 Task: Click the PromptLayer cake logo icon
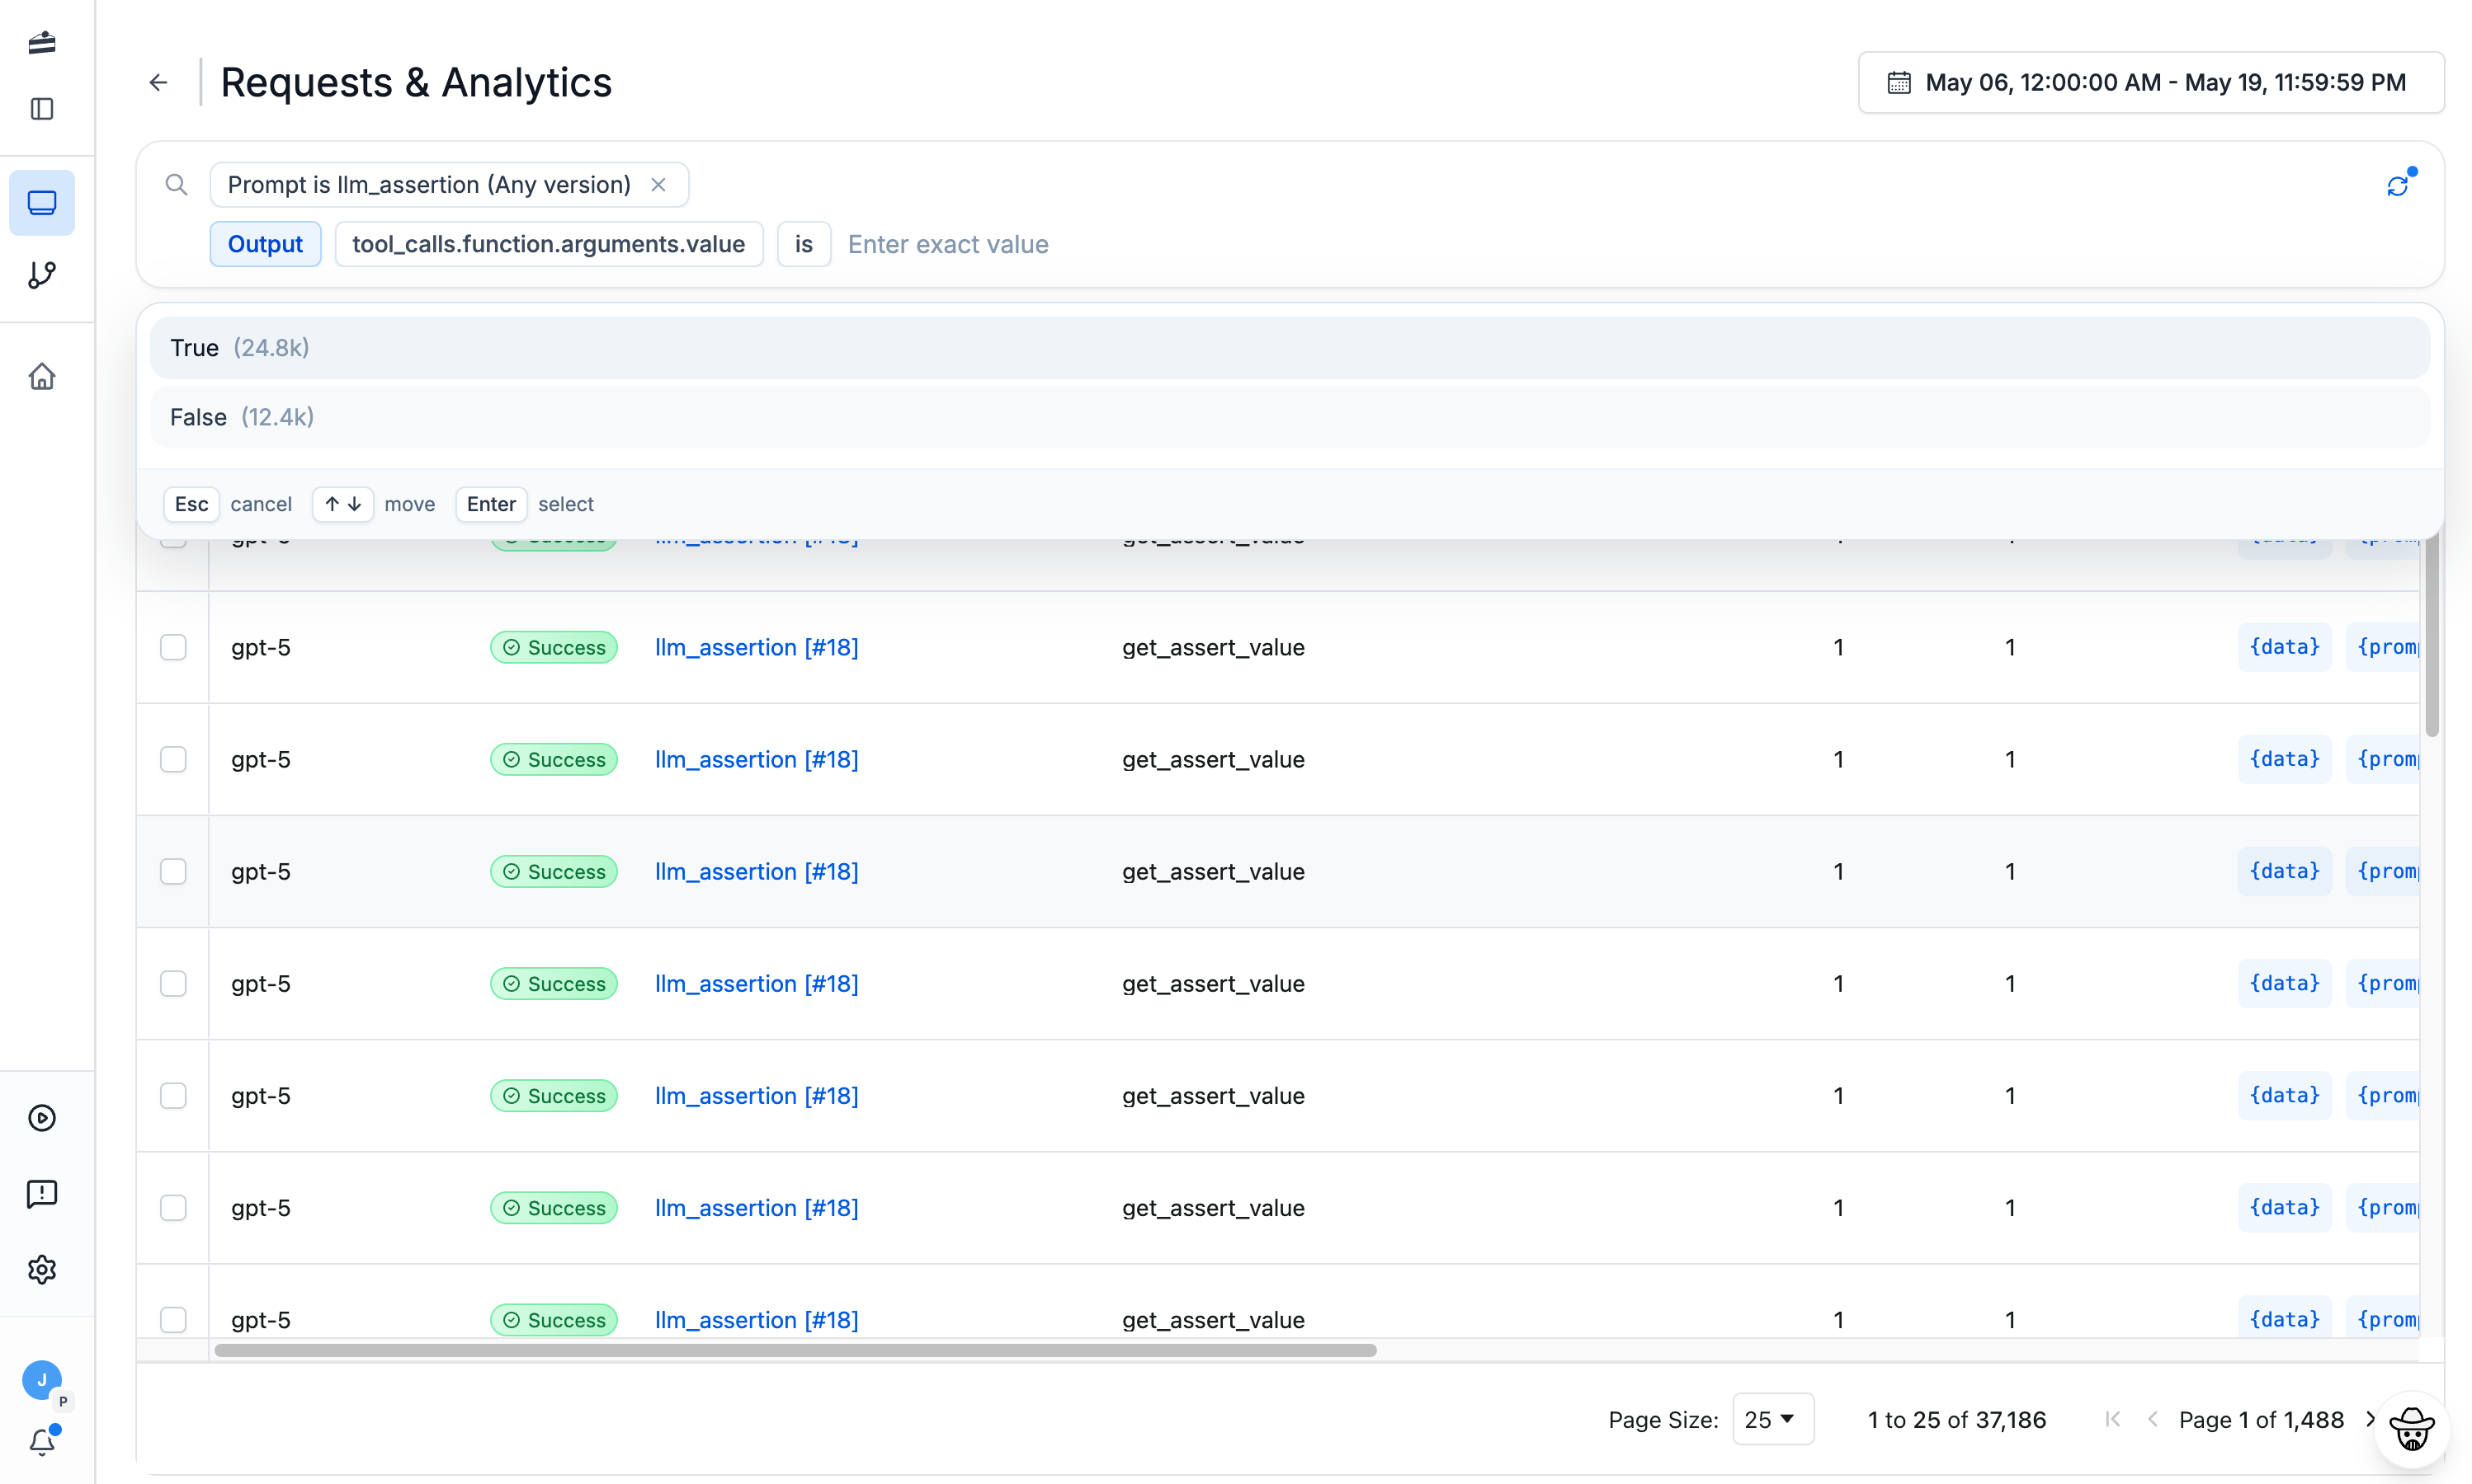coord(42,42)
